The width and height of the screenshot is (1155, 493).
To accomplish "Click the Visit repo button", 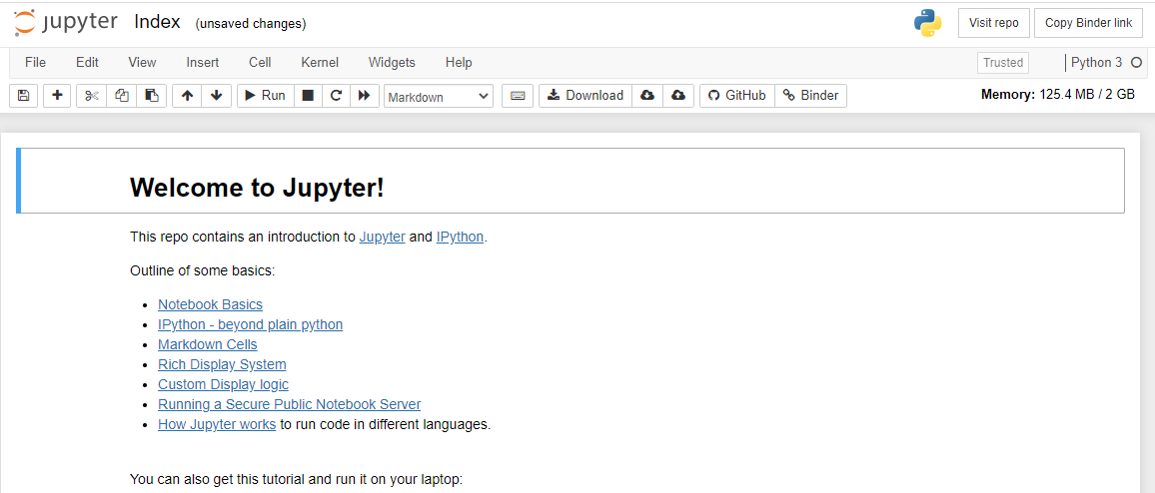I will tap(994, 23).
